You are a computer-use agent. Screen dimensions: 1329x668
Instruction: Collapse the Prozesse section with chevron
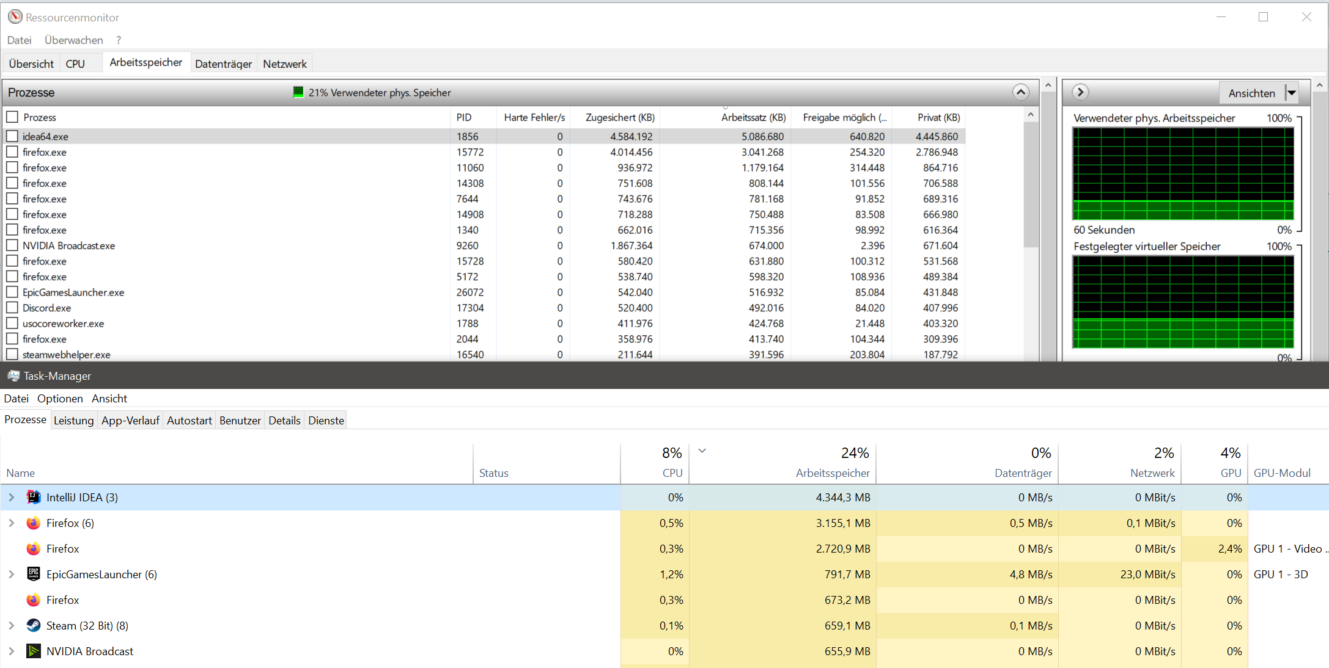pyautogui.click(x=1020, y=92)
